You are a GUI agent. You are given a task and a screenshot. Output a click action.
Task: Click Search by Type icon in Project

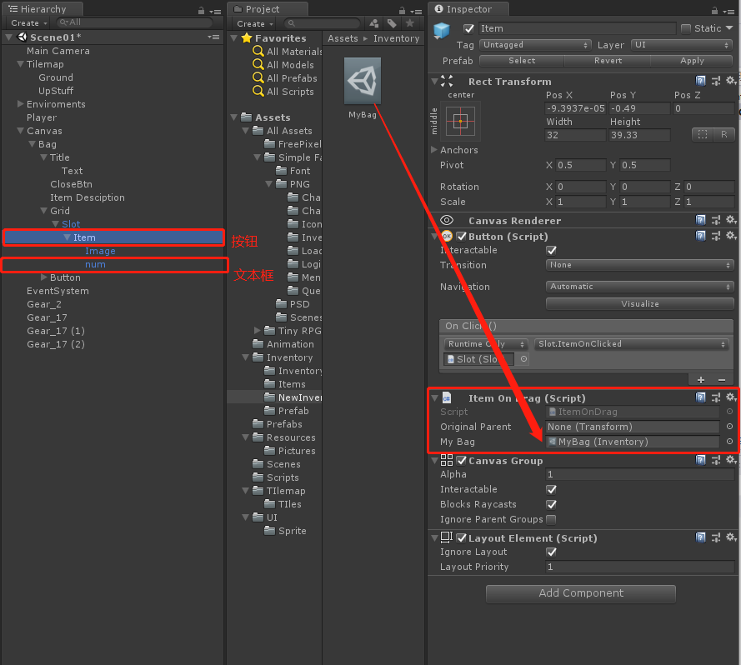pyautogui.click(x=374, y=23)
